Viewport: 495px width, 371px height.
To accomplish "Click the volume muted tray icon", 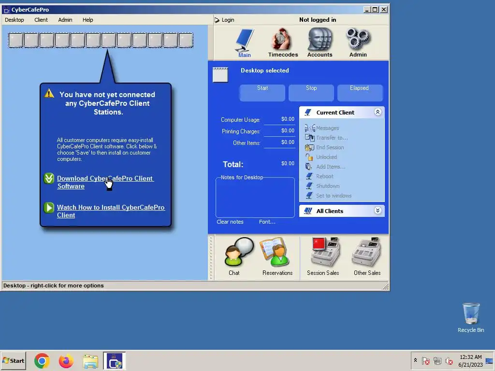I will coord(449,360).
